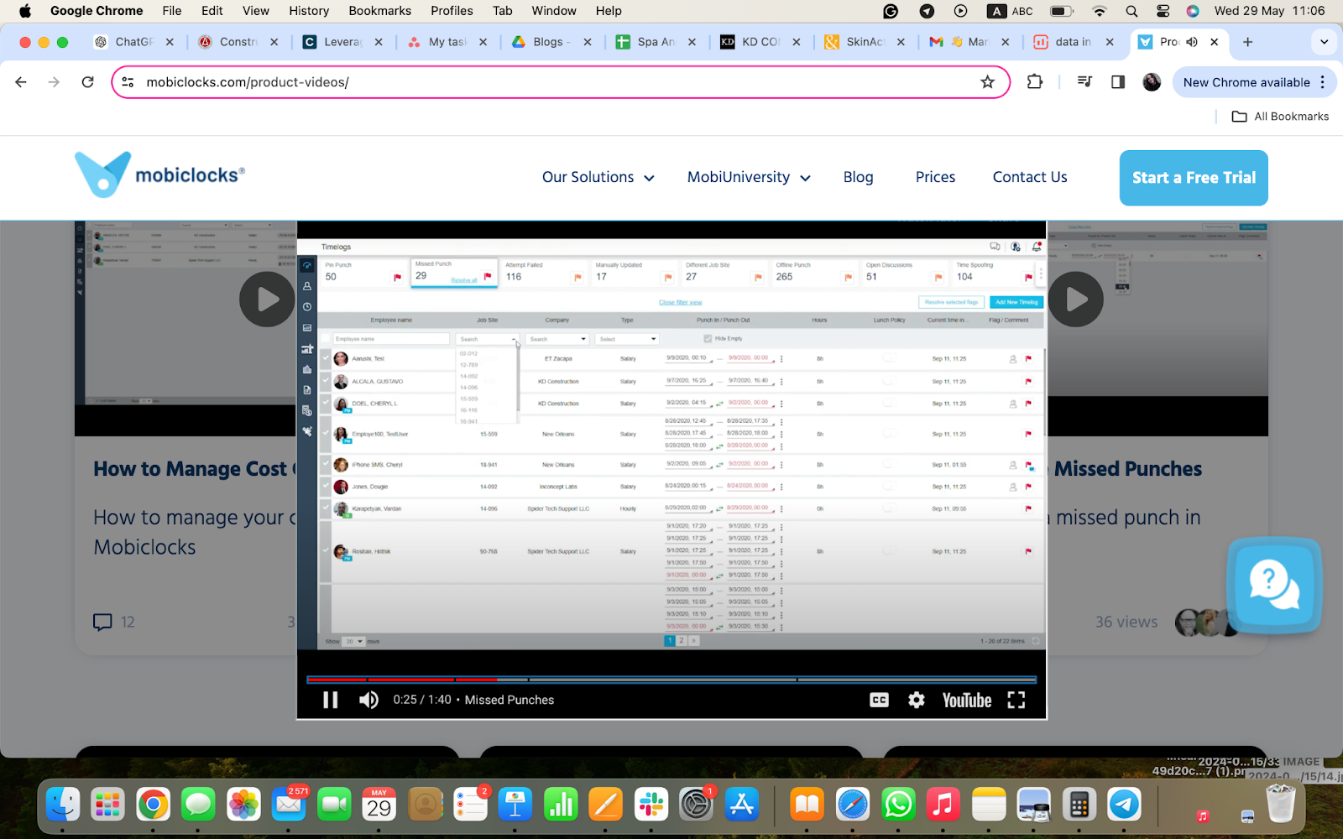The width and height of the screenshot is (1343, 839).
Task: Click the address bar with mobiclocks URL
Action: pos(560,82)
